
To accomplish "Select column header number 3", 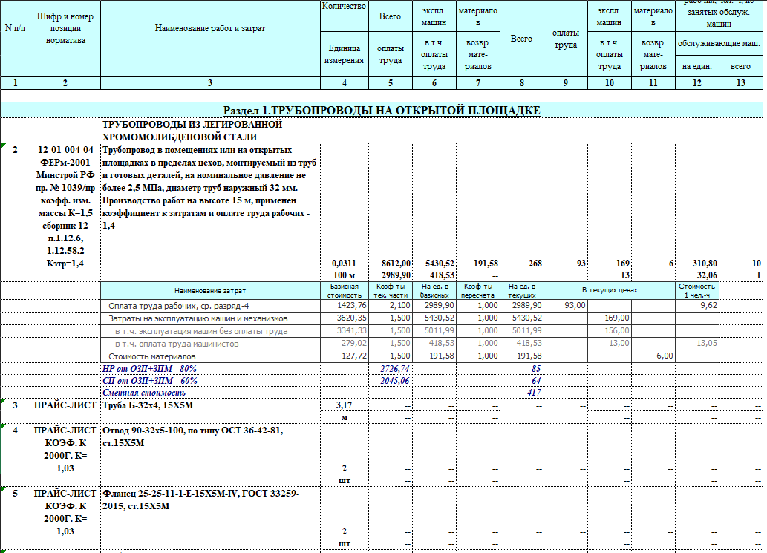I will [210, 83].
